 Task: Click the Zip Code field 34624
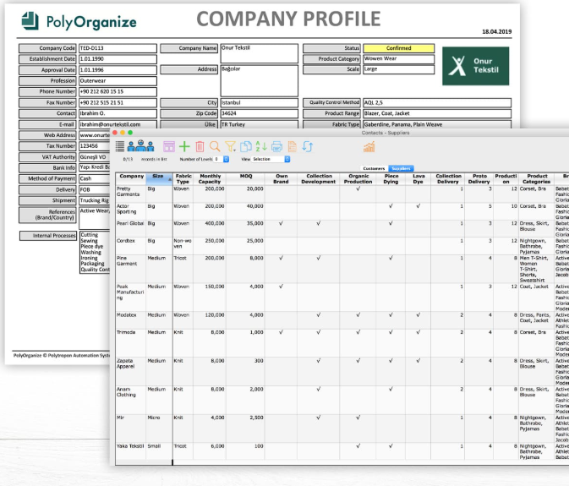tap(259, 113)
